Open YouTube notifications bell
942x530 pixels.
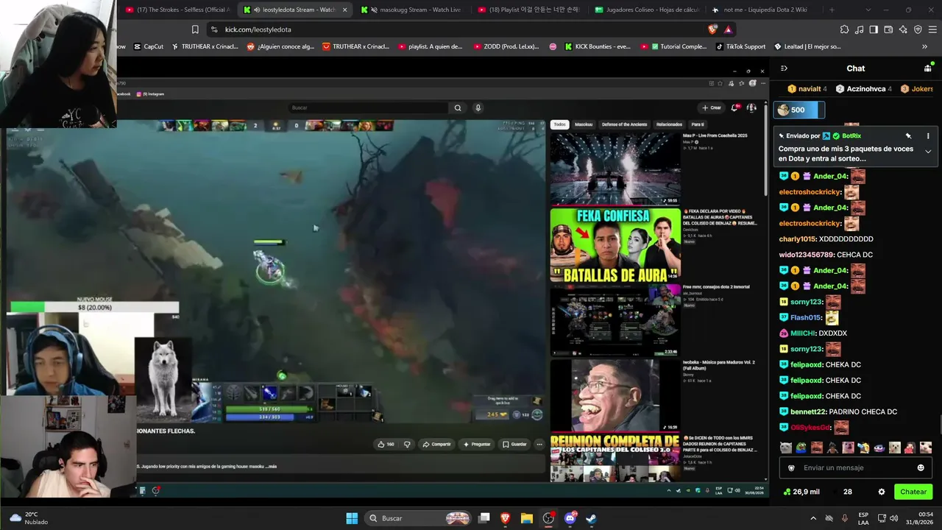[735, 107]
